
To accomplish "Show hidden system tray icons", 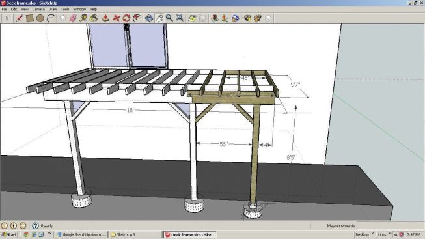I will tap(396, 234).
